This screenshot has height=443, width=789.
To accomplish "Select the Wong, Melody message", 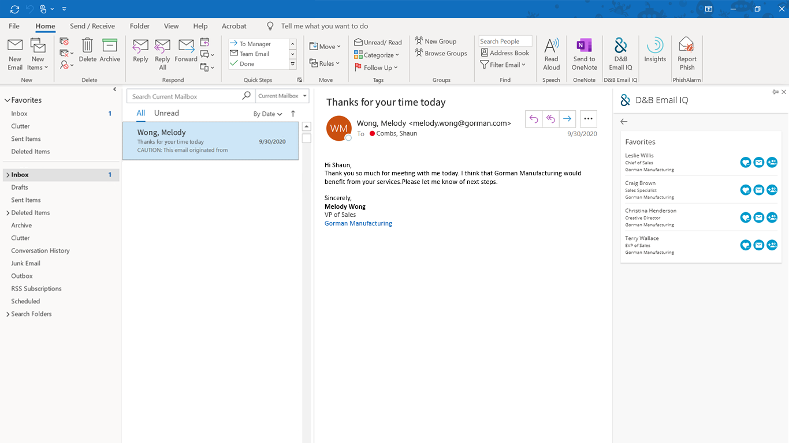I will [211, 141].
